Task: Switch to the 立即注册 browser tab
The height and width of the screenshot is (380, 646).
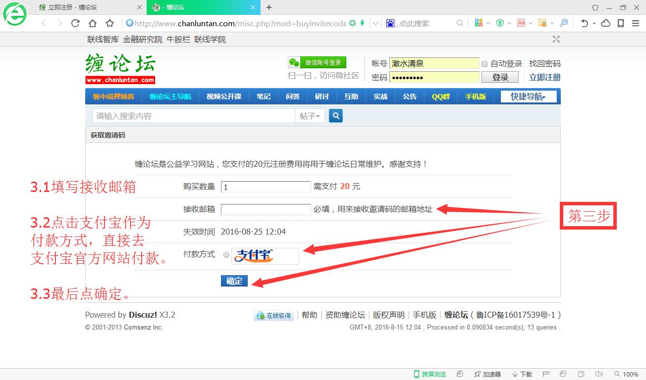Action: pos(73,7)
